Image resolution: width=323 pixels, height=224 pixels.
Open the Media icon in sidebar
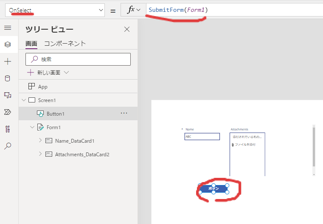pos(8,95)
